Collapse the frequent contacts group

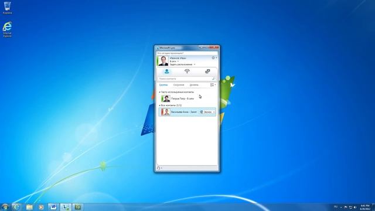(160, 92)
